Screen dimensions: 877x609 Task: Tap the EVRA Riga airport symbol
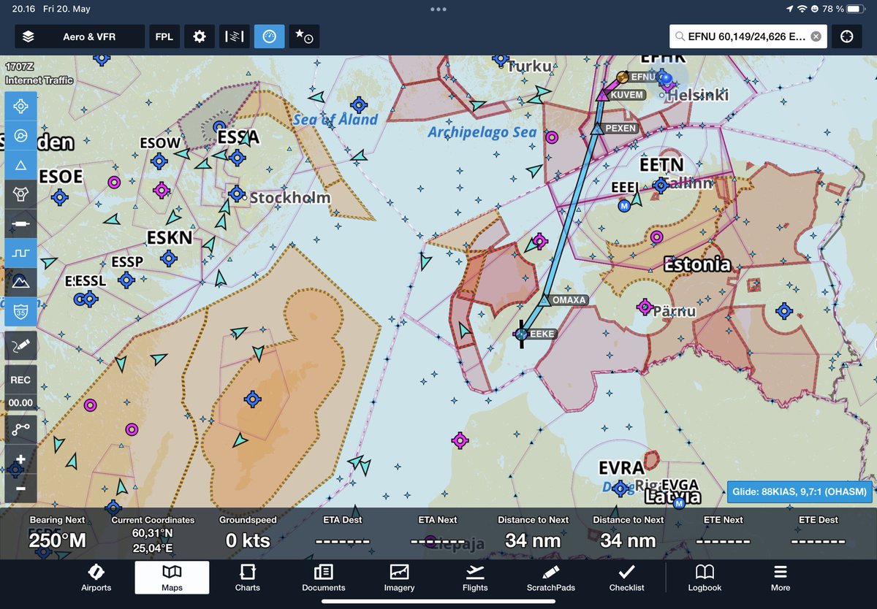(x=620, y=487)
